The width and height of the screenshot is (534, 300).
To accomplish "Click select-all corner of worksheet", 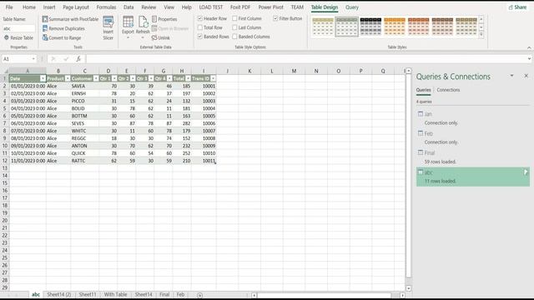I will (5, 71).
